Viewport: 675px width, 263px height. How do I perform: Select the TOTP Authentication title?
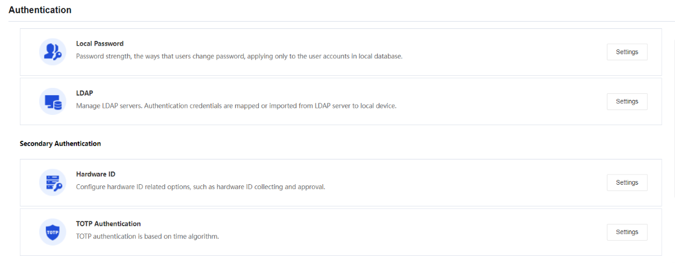click(x=108, y=223)
